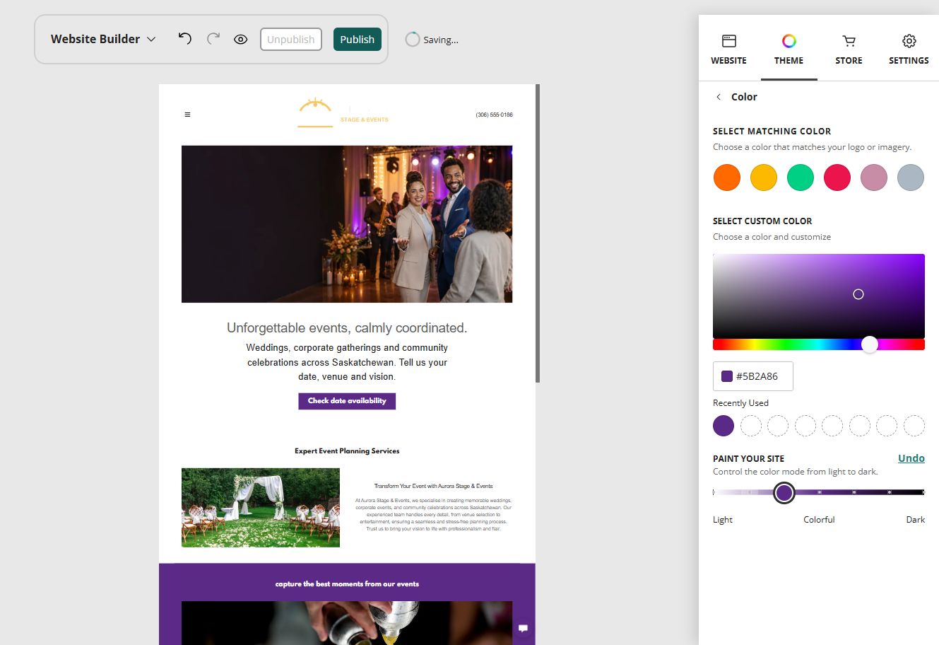The height and width of the screenshot is (645, 939).
Task: Click the Unpublish button
Action: [291, 40]
